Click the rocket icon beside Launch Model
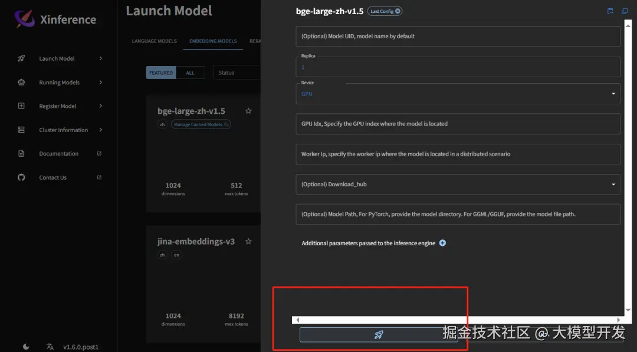 [x=22, y=58]
